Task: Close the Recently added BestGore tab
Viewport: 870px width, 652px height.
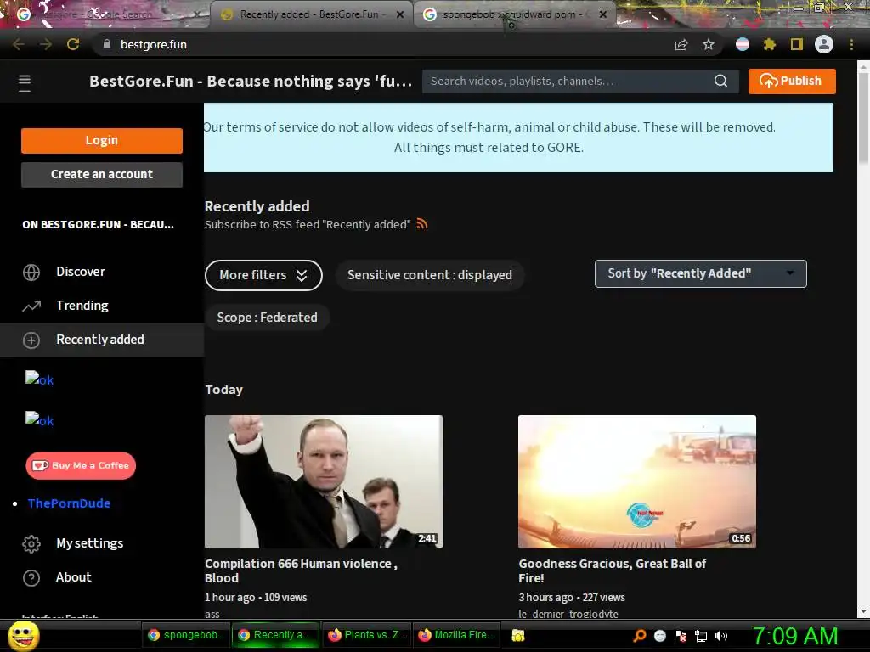Action: click(399, 14)
